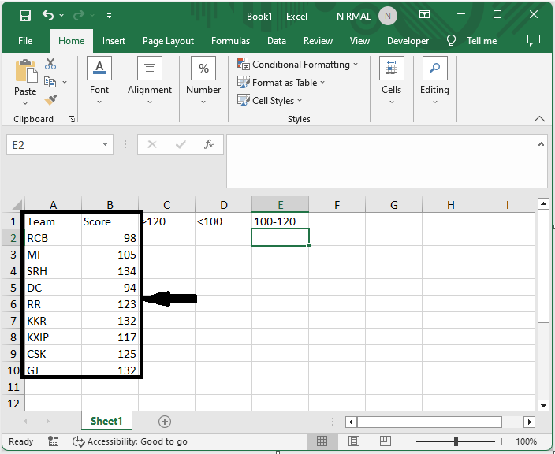Open Format as Table menu
The width and height of the screenshot is (555, 454).
click(281, 83)
